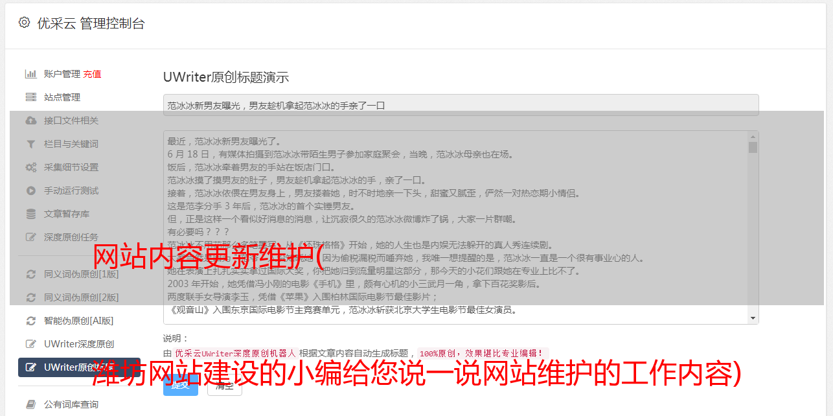
Task: Click the filter icon beside 栏目与关键词
Action: [x=30, y=144]
